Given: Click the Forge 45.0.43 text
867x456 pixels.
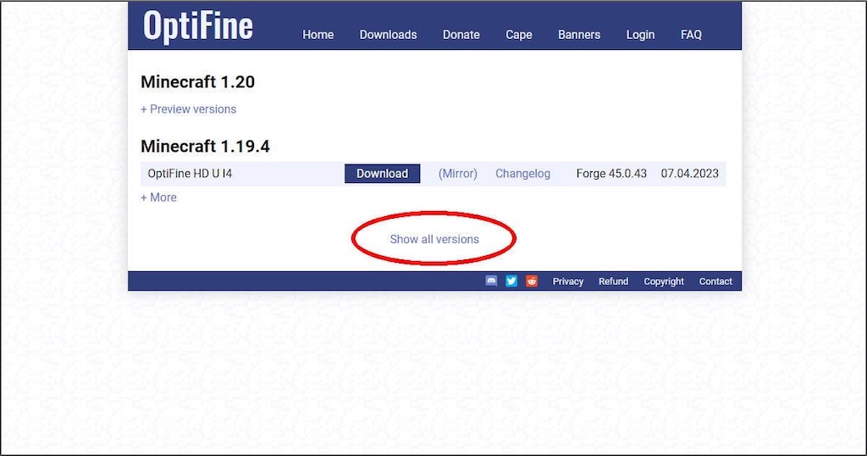Looking at the screenshot, I should tap(611, 173).
